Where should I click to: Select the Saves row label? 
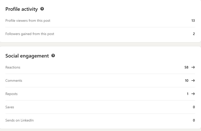(x=10, y=107)
